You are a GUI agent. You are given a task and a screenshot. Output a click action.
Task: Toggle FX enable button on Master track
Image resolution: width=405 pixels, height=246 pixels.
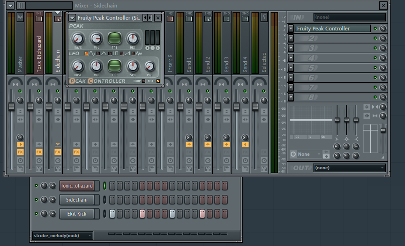pos(20,152)
